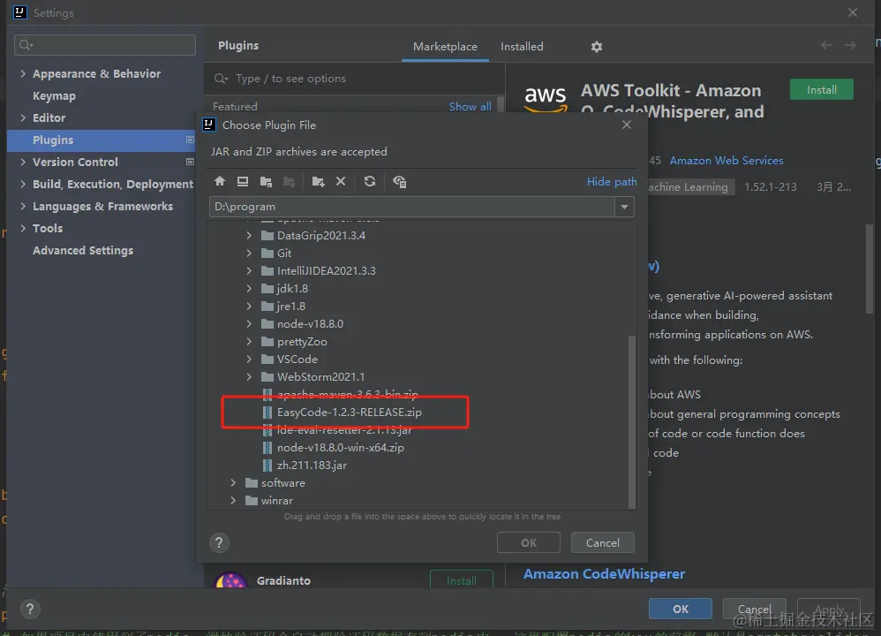Confirm Settings with blue OK button
Screen dimensions: 881x636
coord(681,609)
